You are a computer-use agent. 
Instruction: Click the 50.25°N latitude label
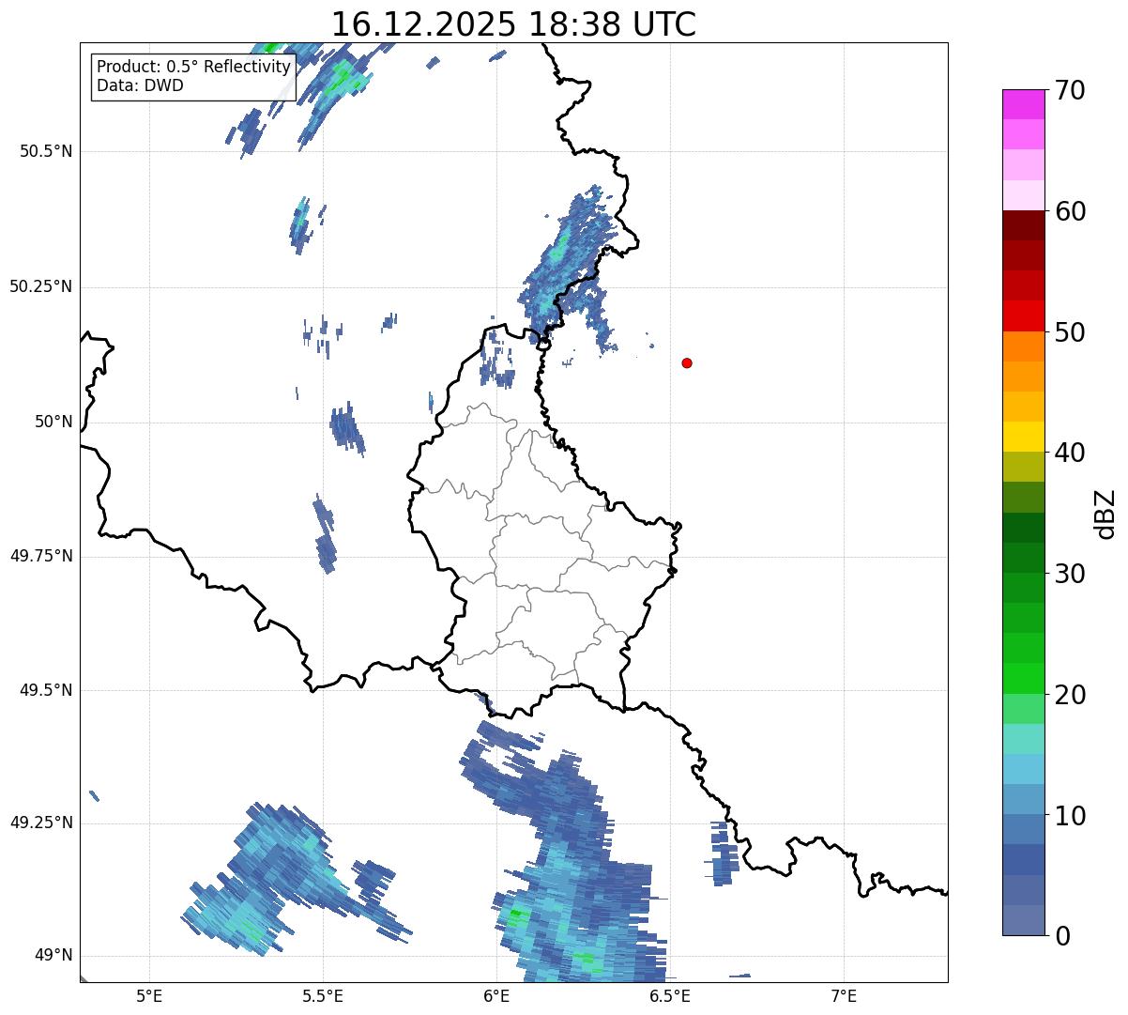tap(41, 286)
